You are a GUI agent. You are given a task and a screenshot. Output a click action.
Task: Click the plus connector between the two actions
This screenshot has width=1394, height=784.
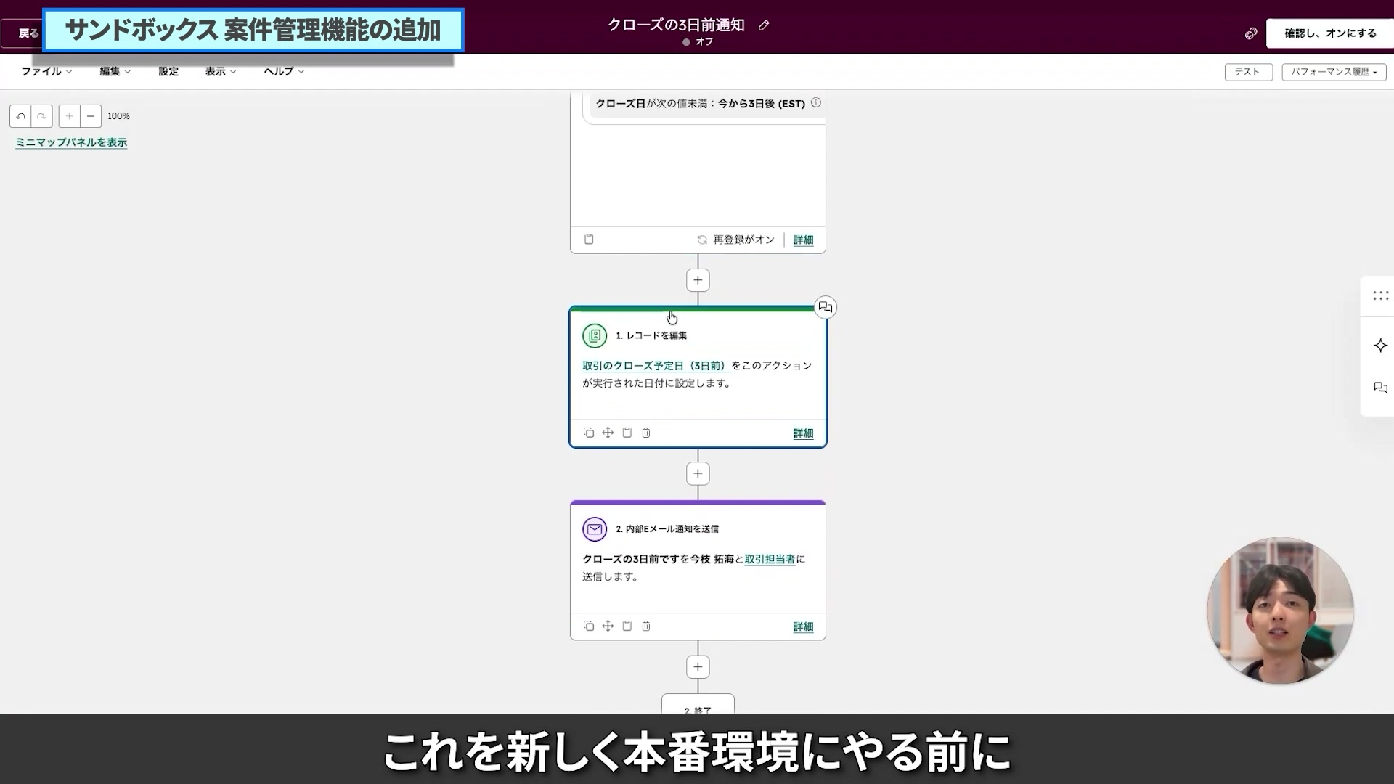[x=698, y=473]
